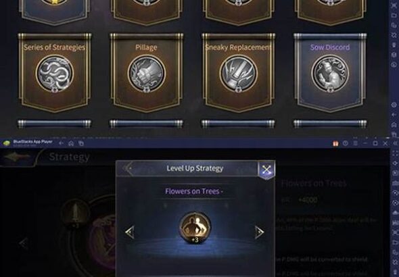Select the Sow Discord banner title
Image resolution: width=399 pixels, height=277 pixels.
pyautogui.click(x=330, y=47)
